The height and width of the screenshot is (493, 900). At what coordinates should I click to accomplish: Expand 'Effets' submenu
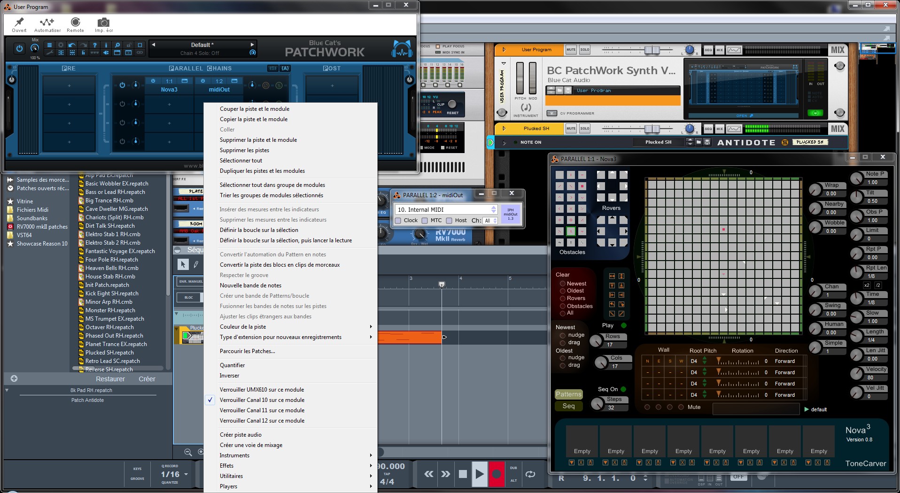click(x=290, y=466)
